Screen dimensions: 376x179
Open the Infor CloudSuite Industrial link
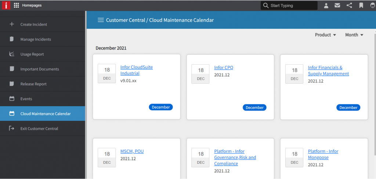pos(136,70)
